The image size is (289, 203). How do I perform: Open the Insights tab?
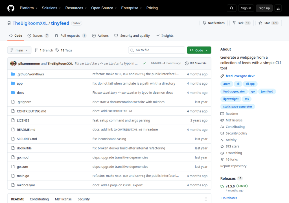point(165,36)
